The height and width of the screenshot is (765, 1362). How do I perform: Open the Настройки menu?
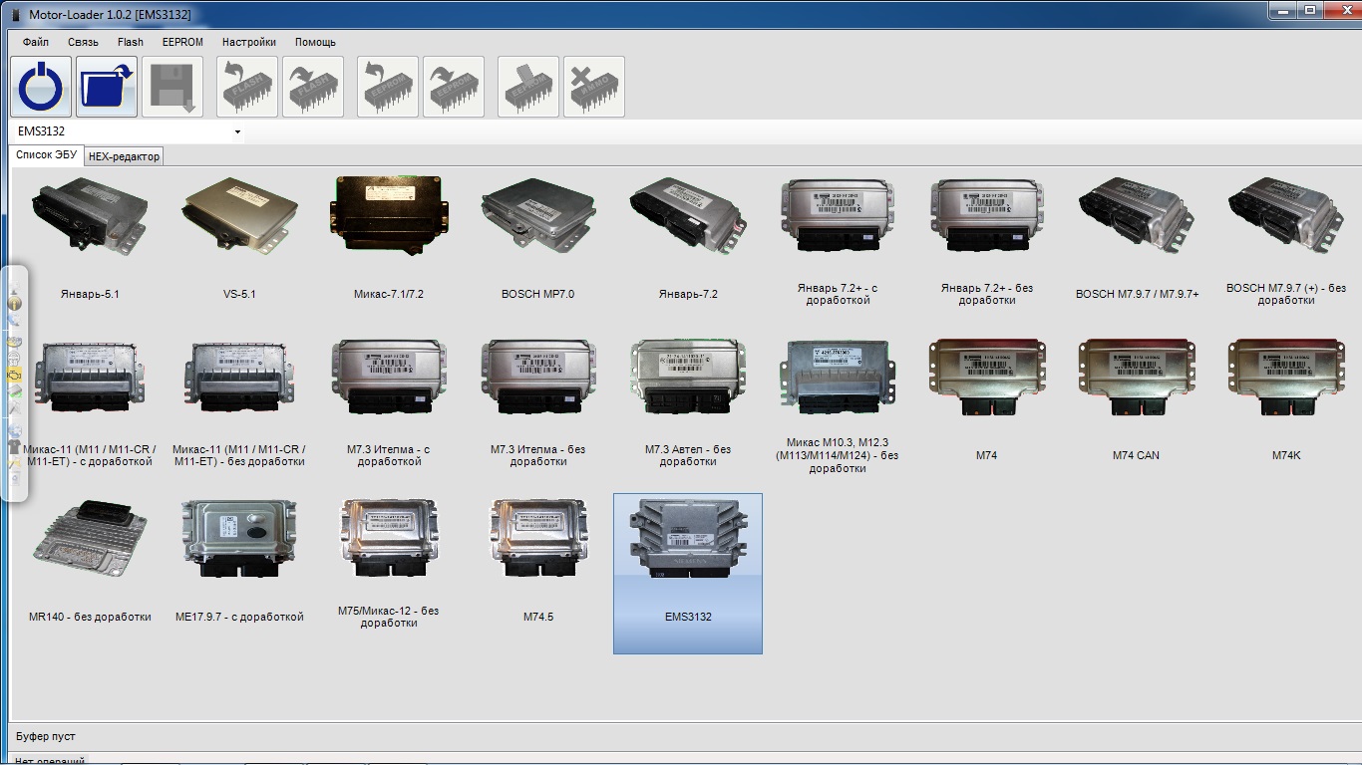tap(249, 42)
